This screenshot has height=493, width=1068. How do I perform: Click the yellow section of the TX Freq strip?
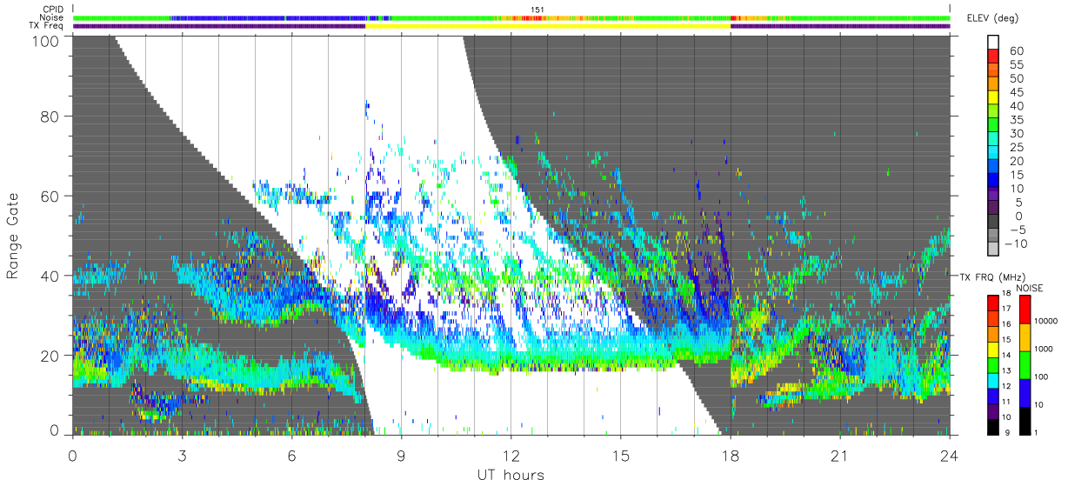tap(547, 26)
